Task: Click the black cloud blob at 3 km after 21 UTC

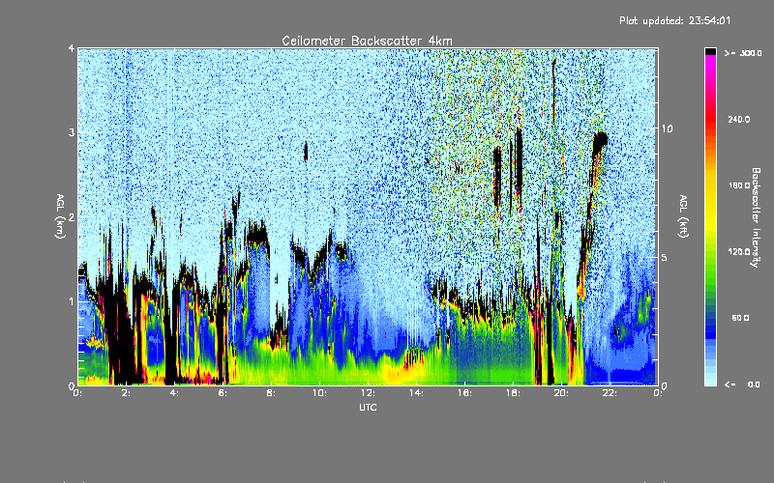Action: point(600,142)
